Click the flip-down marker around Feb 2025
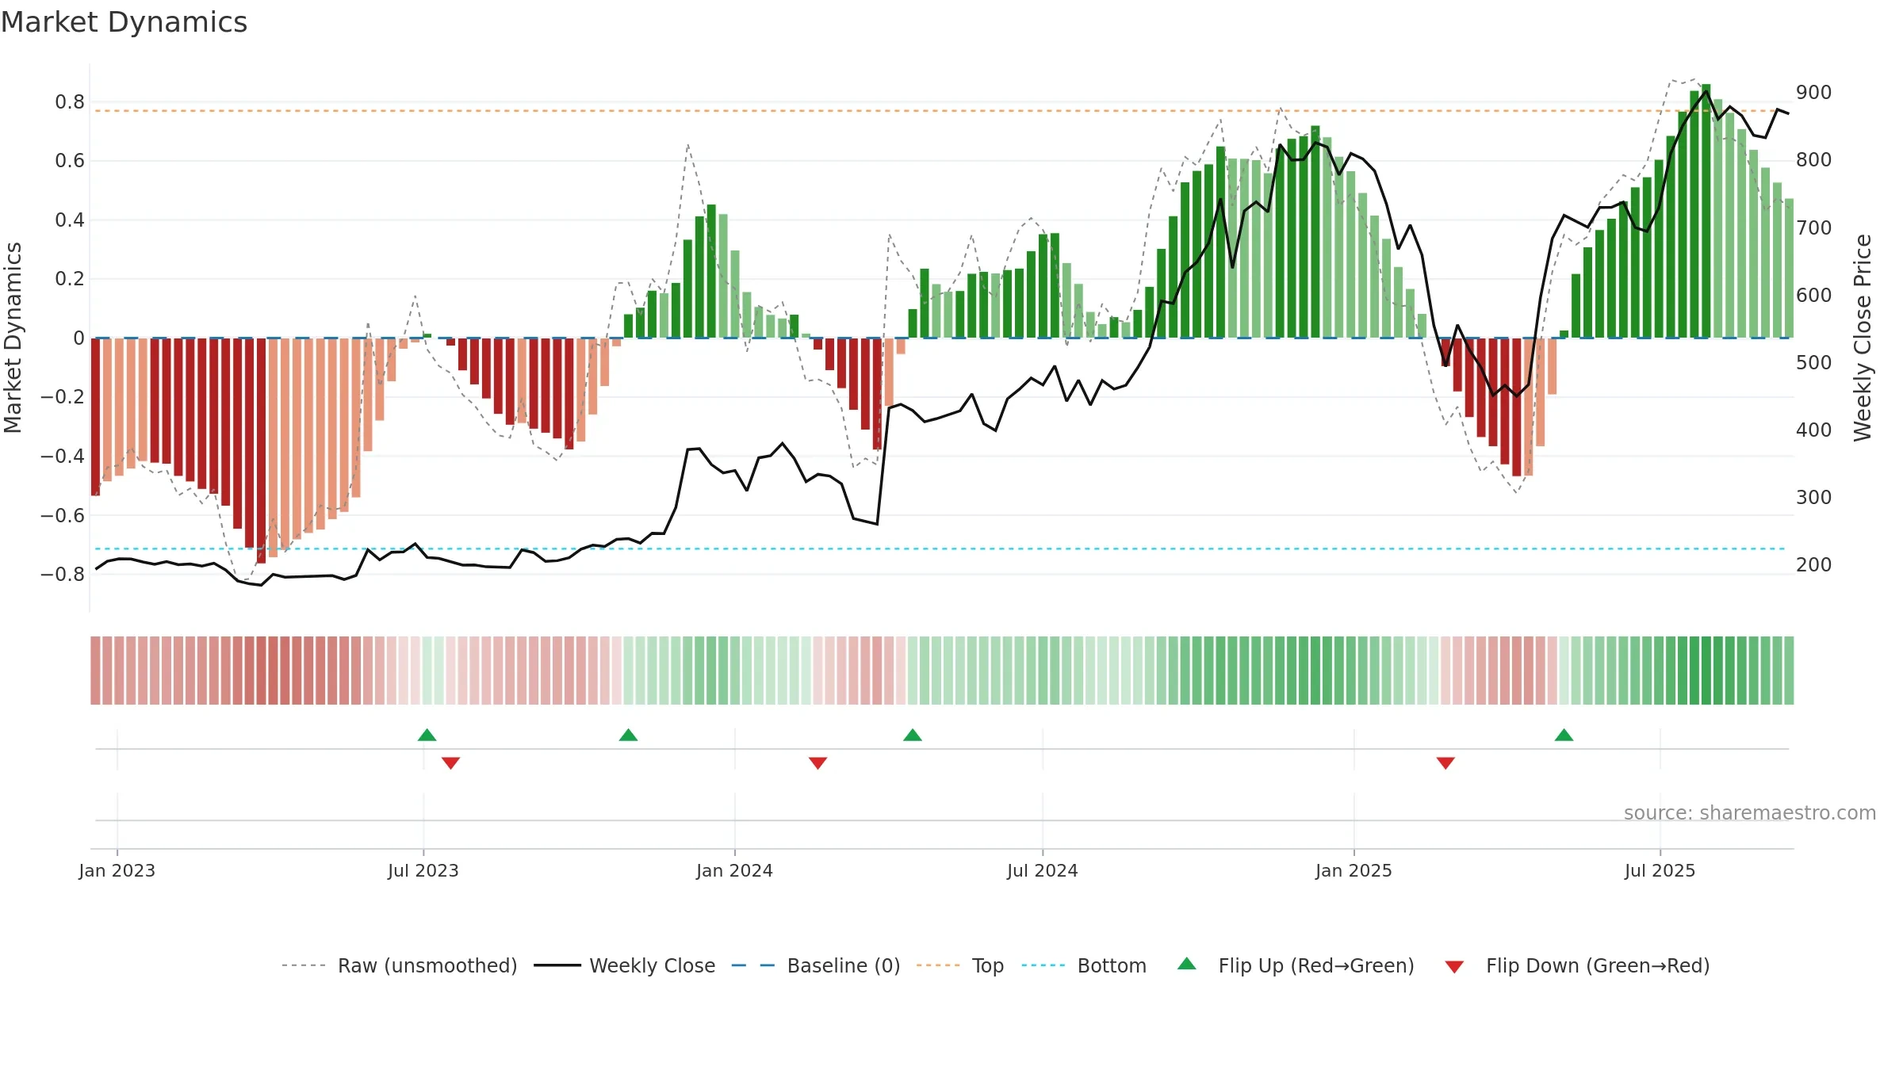Image resolution: width=1903 pixels, height=1070 pixels. tap(1445, 762)
